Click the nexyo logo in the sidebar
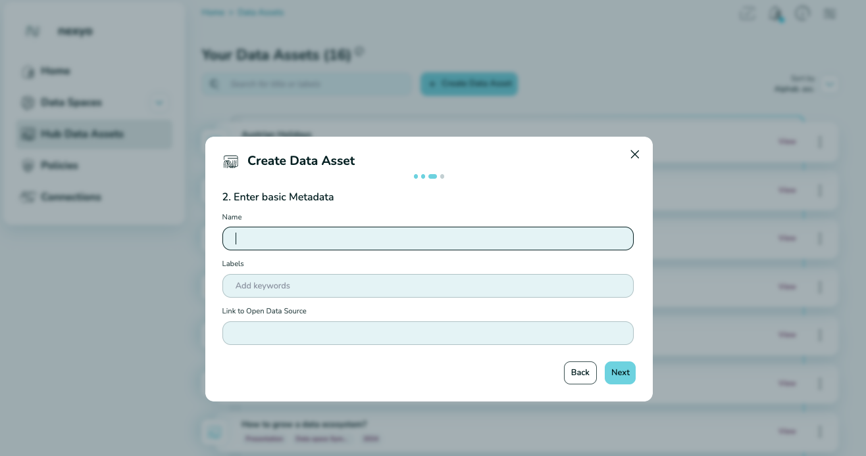Image resolution: width=866 pixels, height=456 pixels. tap(32, 31)
